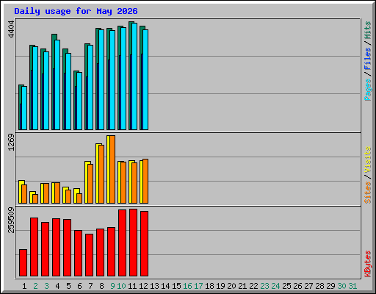Click day 9 on the x-axis
This screenshot has width=376, height=294.
tap(112, 286)
